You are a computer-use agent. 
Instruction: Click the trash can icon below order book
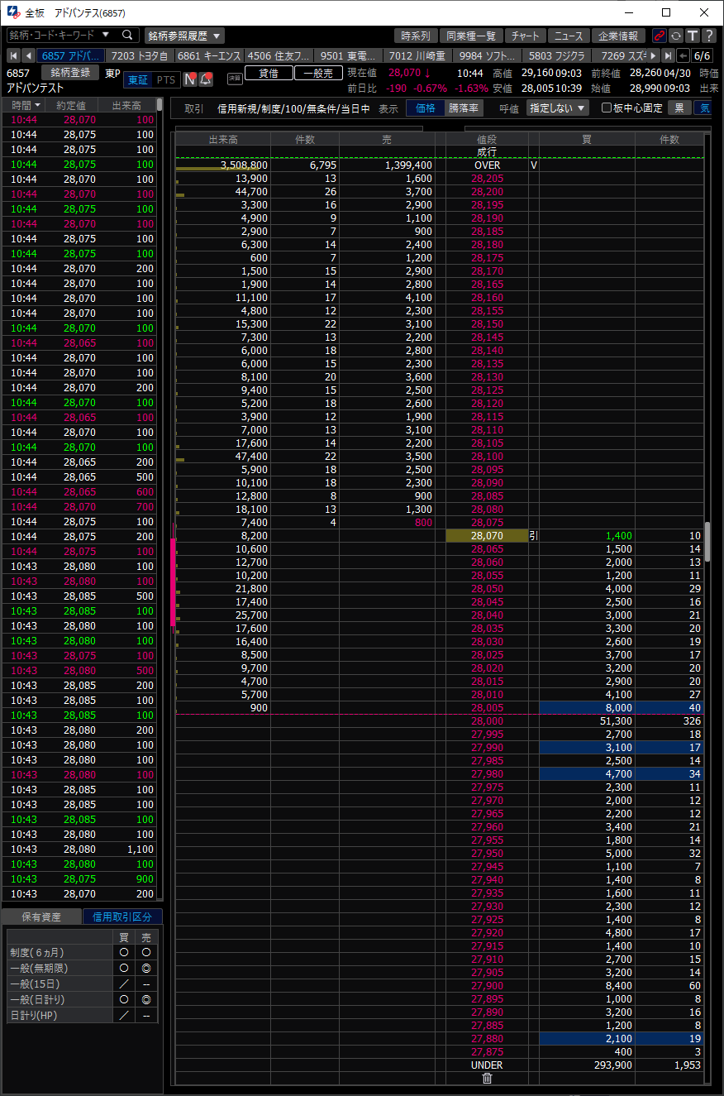click(487, 1078)
